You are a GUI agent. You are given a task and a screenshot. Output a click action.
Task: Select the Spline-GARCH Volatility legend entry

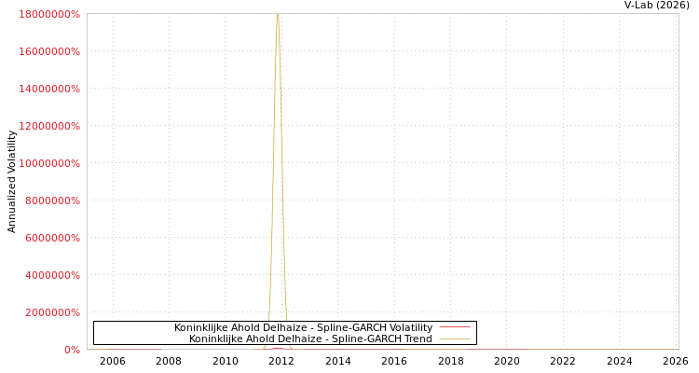tap(303, 327)
